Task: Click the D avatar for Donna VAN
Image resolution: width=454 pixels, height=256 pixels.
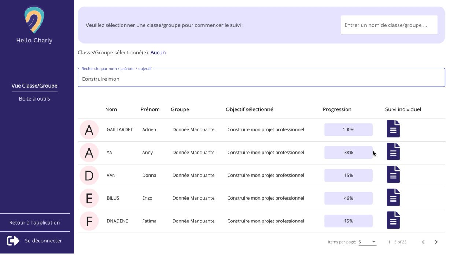Action: [89, 176]
